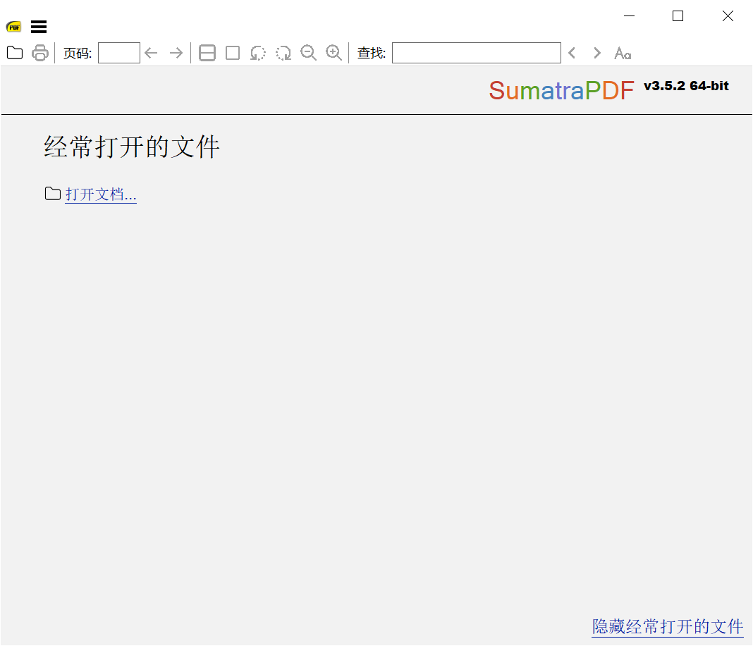
Task: Zoom in with magnifier plus icon
Action: click(x=333, y=53)
